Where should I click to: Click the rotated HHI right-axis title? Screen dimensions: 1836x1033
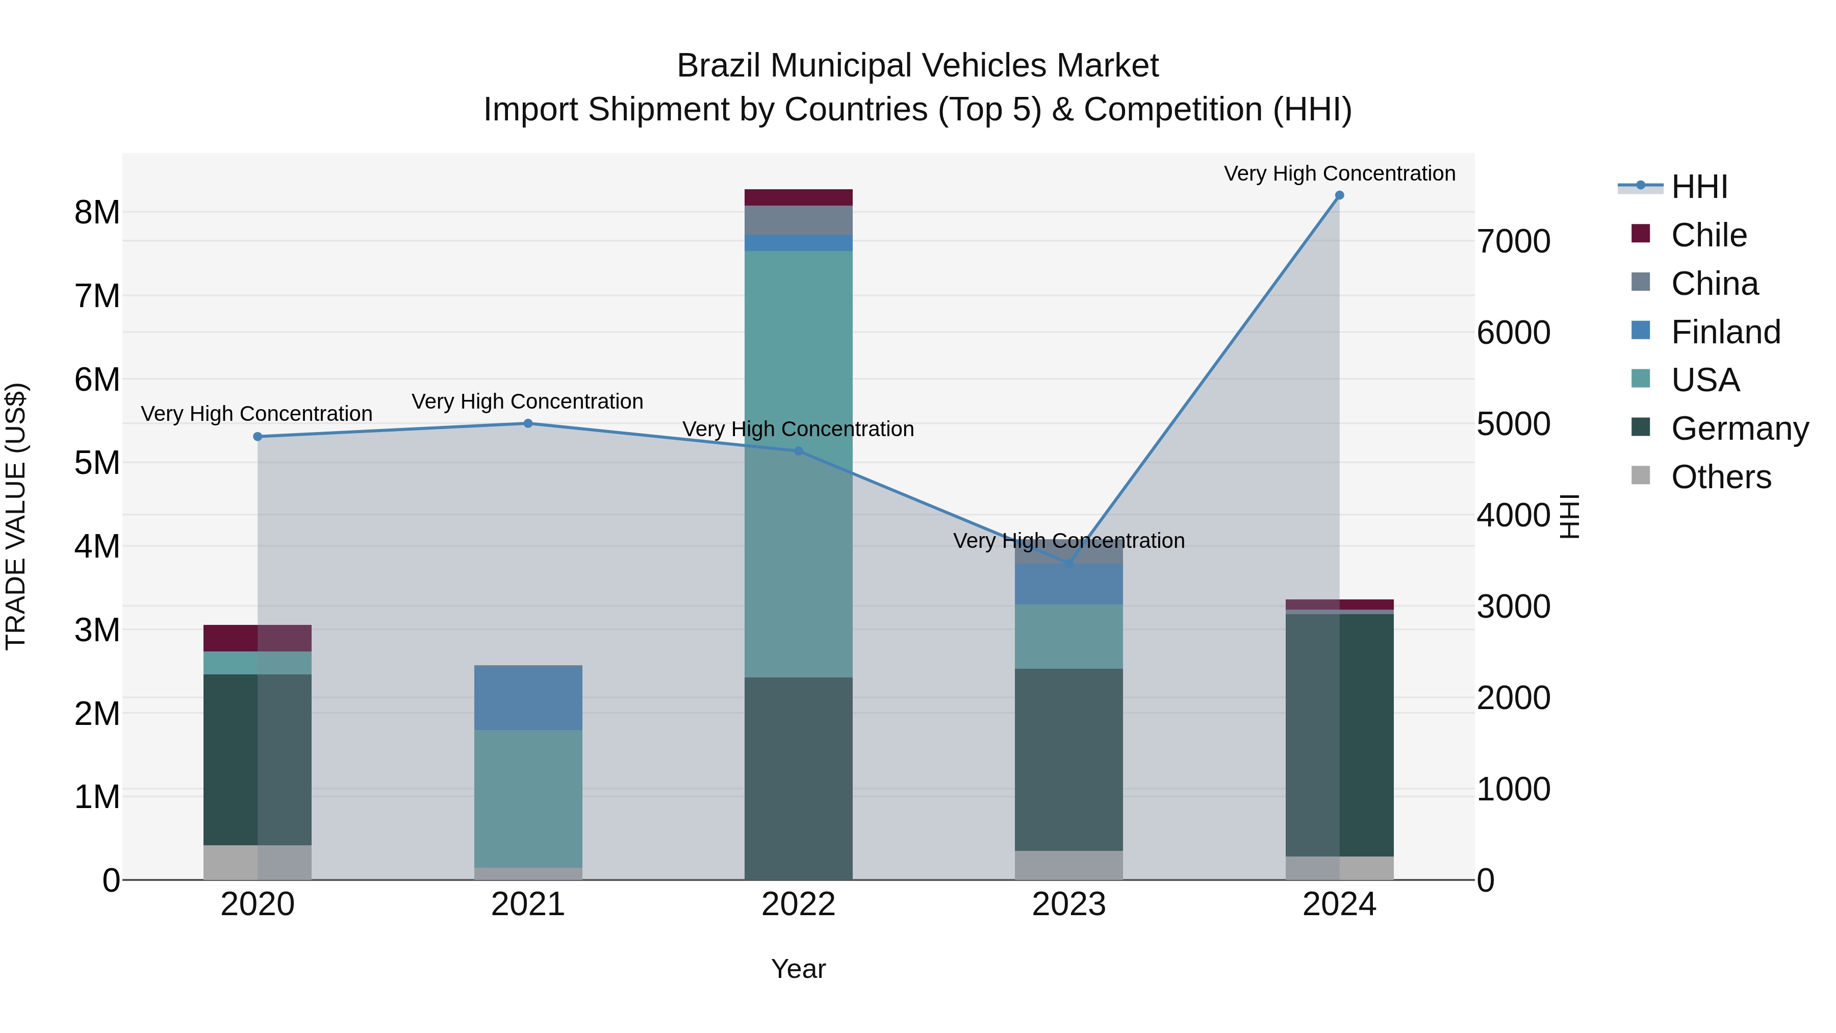click(1570, 516)
